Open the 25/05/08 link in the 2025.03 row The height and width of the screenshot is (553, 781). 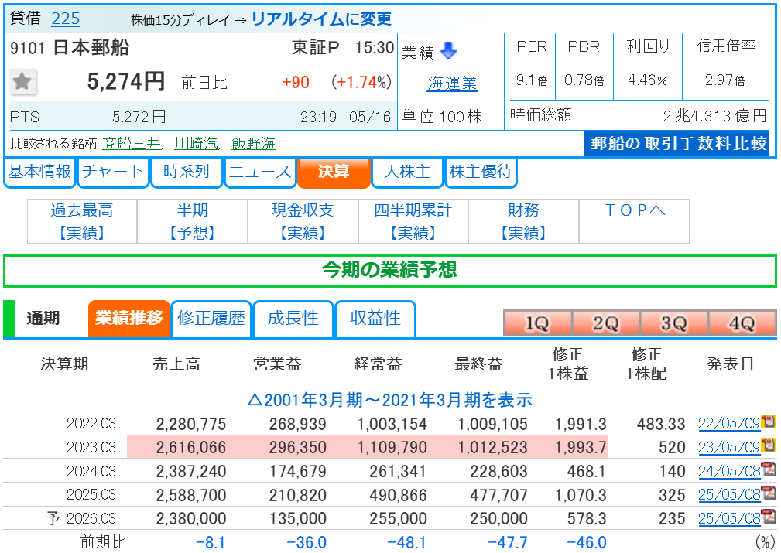[x=729, y=495]
